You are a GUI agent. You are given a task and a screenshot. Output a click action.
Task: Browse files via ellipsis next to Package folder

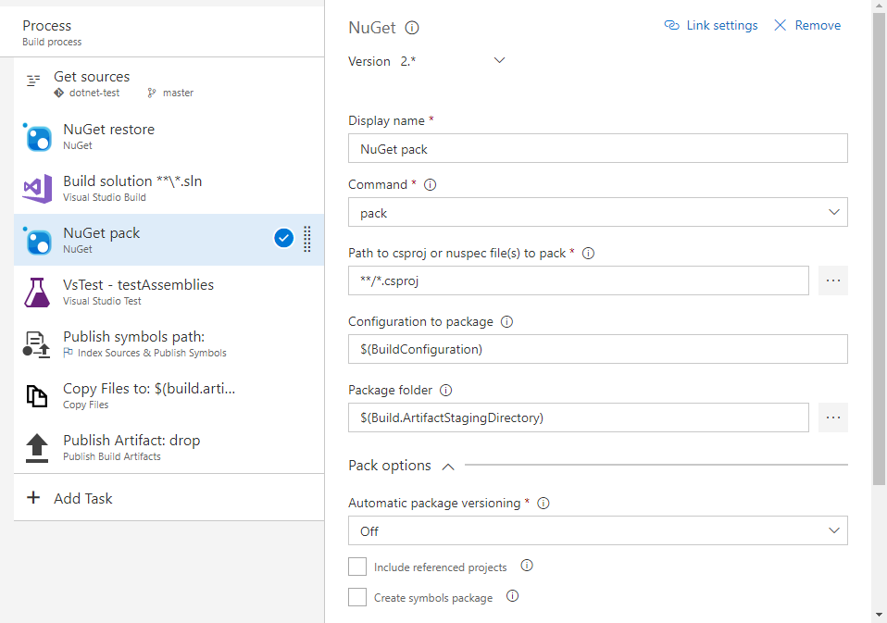click(832, 417)
